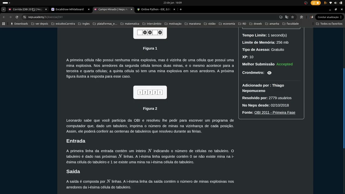View site information icon in address bar
This screenshot has height=194, width=345.
[24, 17]
